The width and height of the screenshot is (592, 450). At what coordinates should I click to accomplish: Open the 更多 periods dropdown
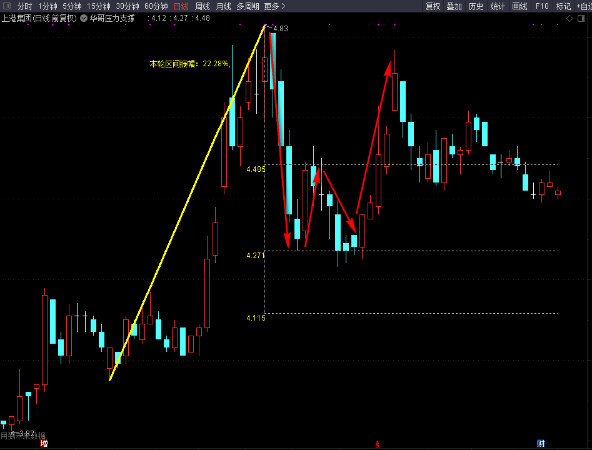pos(274,6)
